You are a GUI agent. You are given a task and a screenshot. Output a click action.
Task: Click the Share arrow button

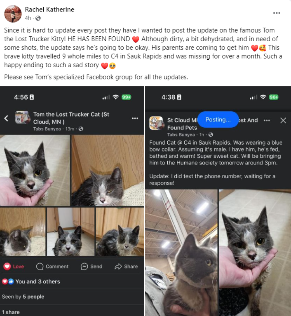coord(126,266)
